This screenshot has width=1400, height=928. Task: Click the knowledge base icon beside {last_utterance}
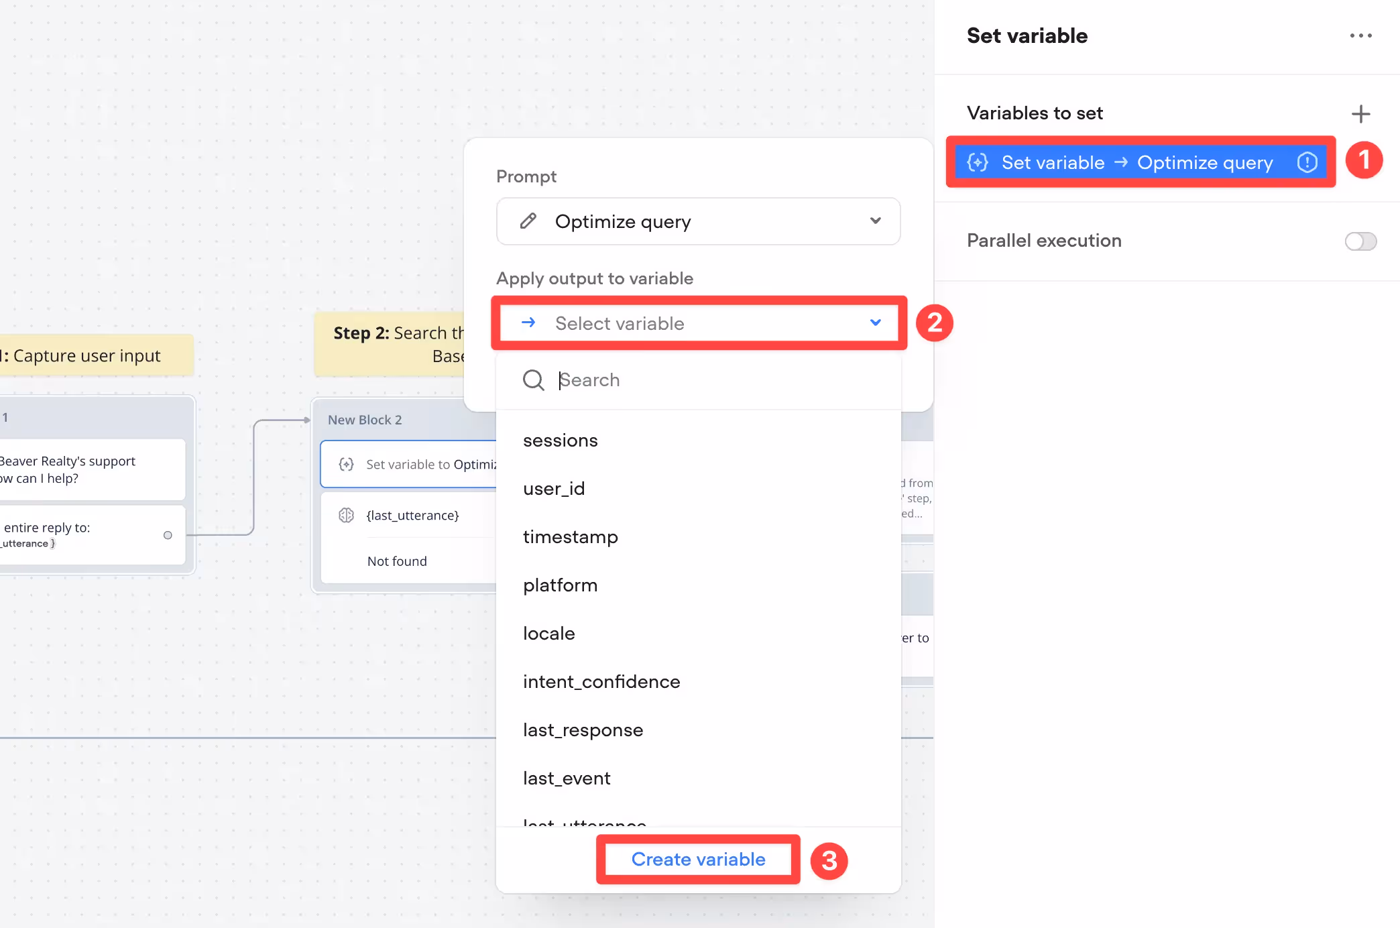(346, 515)
